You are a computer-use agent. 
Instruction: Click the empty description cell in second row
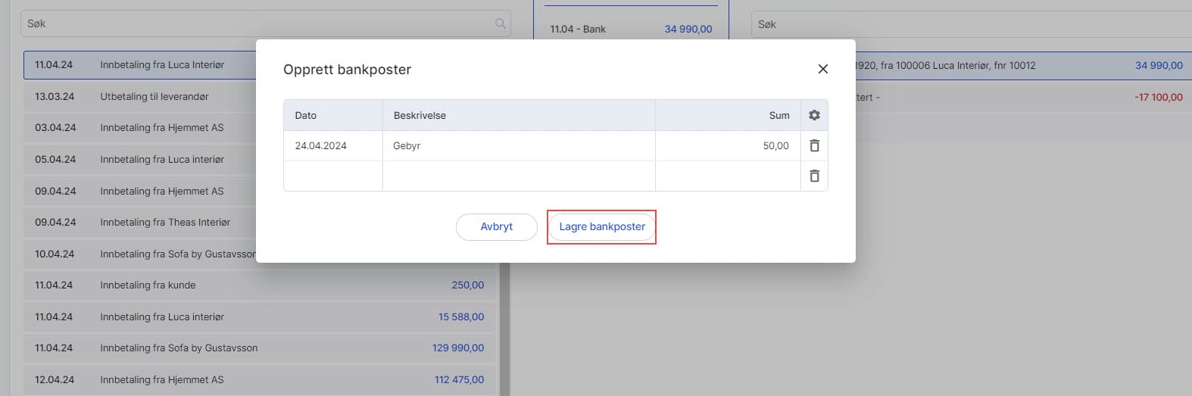pyautogui.click(x=518, y=176)
